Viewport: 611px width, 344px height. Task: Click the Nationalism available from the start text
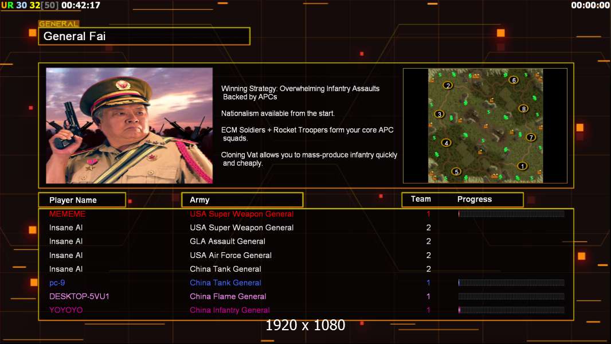tap(278, 114)
